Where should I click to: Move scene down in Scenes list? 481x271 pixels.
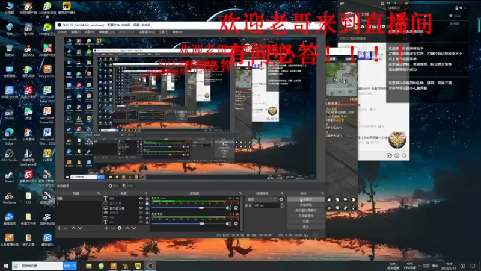(80, 228)
